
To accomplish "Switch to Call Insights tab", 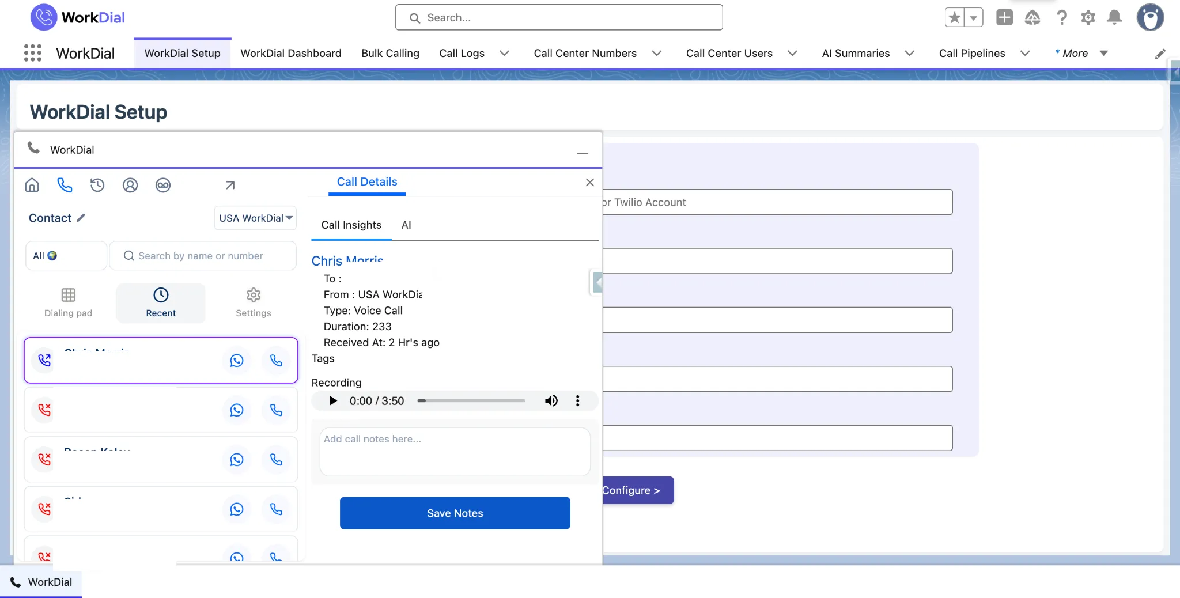I will coord(351,225).
